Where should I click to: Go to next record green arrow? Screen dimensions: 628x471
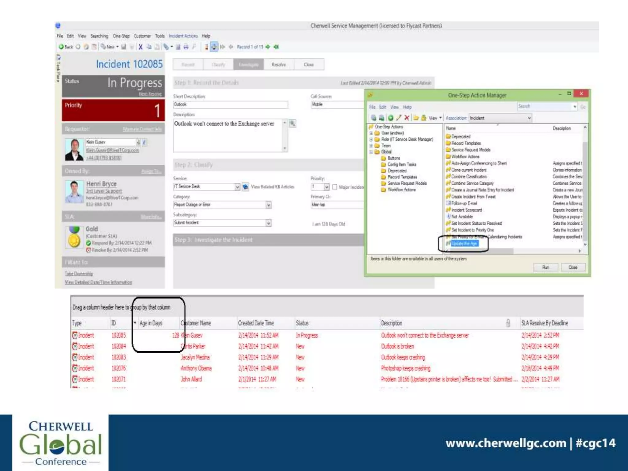click(268, 47)
